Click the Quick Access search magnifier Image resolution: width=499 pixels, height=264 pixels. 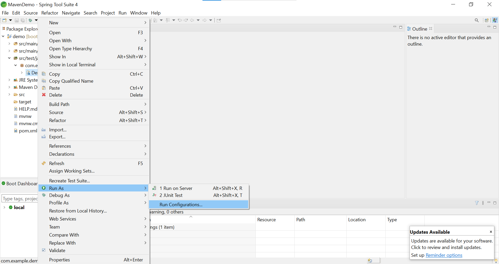click(477, 20)
